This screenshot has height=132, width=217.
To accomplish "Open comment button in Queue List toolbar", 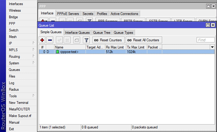I will click(x=77, y=40).
